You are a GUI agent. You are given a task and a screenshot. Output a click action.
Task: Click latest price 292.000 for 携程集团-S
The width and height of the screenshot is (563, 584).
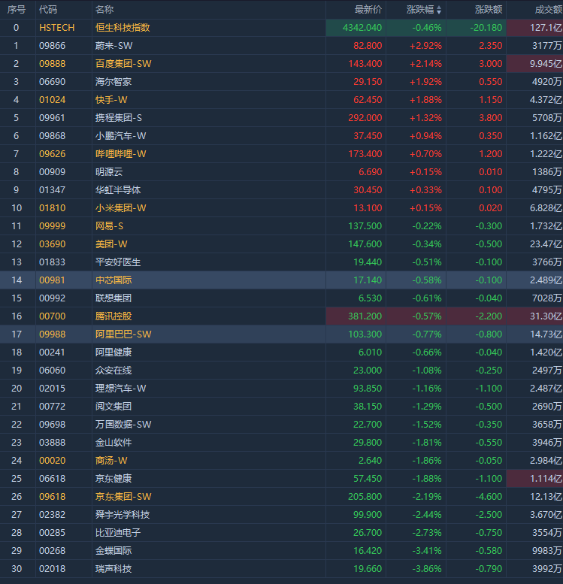coord(365,118)
